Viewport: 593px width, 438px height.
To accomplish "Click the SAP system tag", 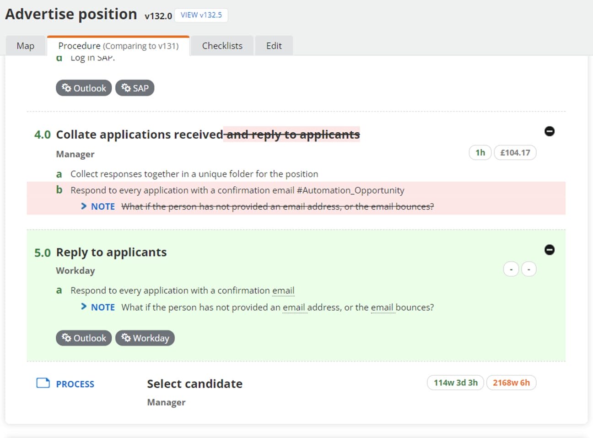I will tap(135, 88).
